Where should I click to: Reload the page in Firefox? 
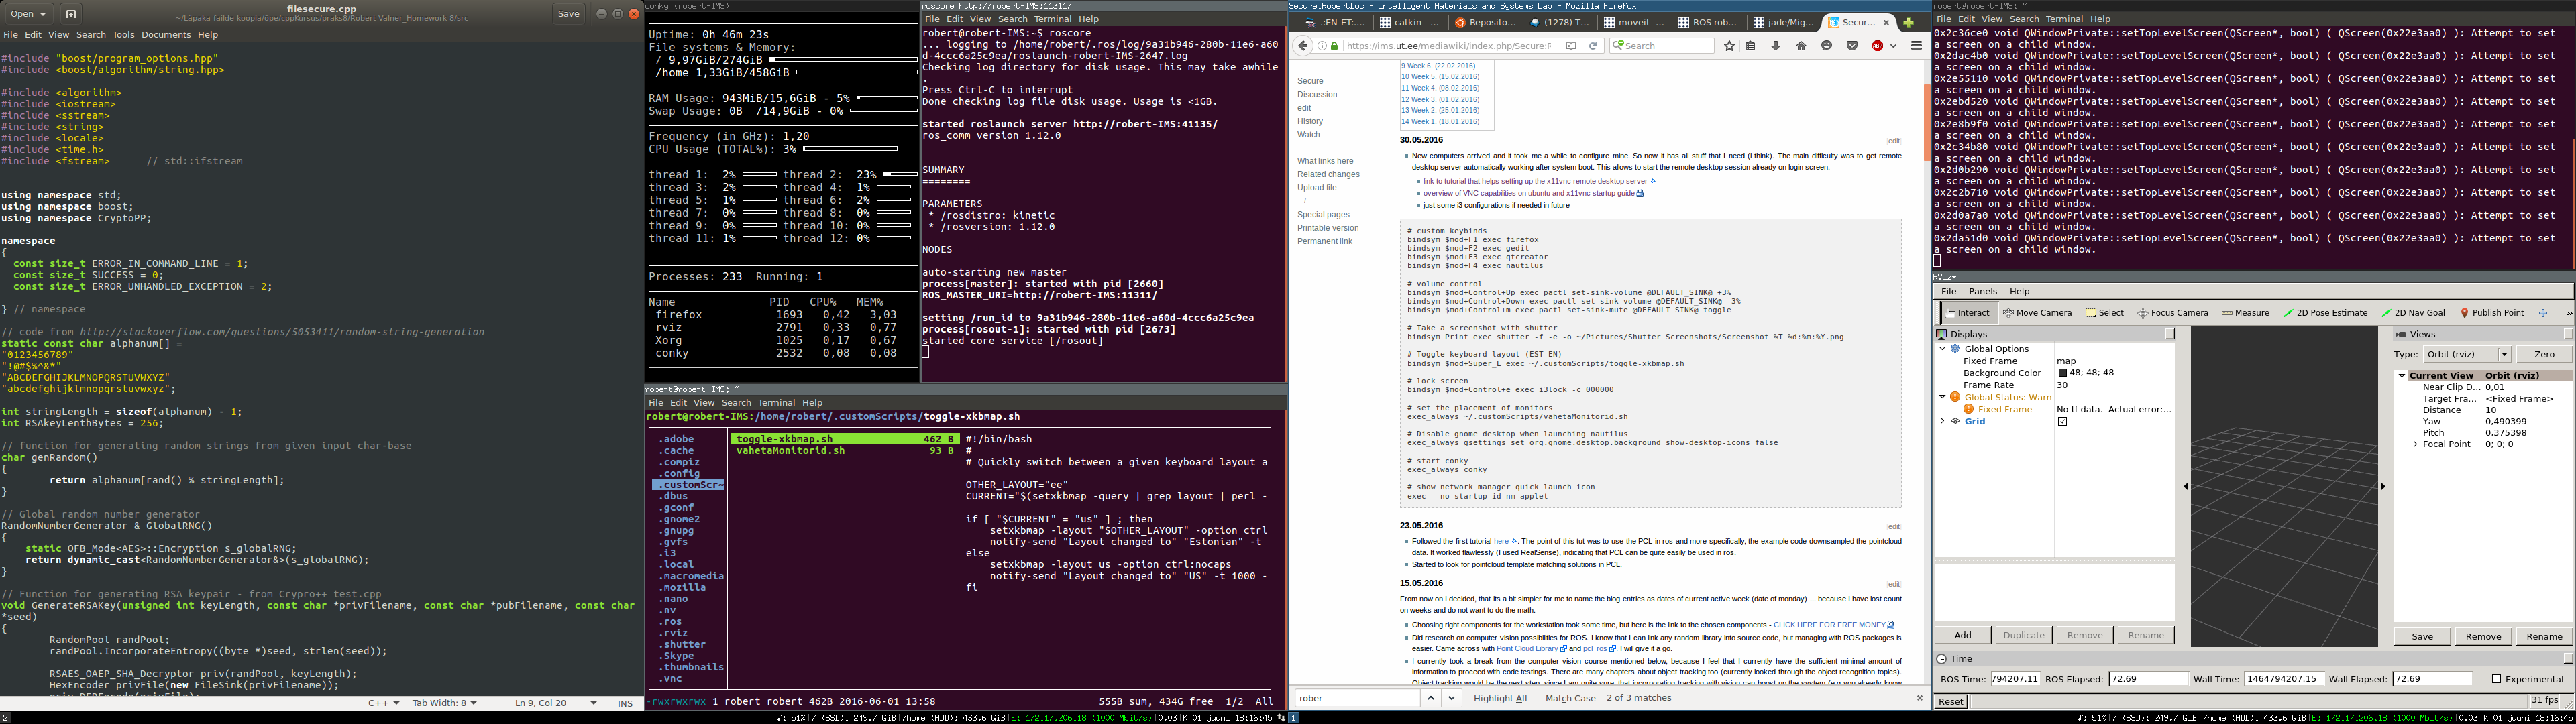coord(1593,46)
